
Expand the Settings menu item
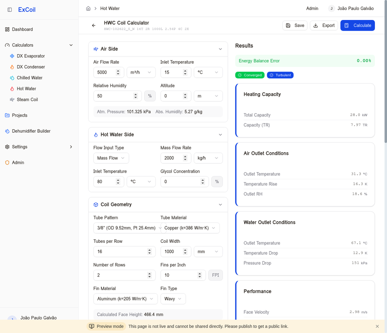(x=71, y=147)
